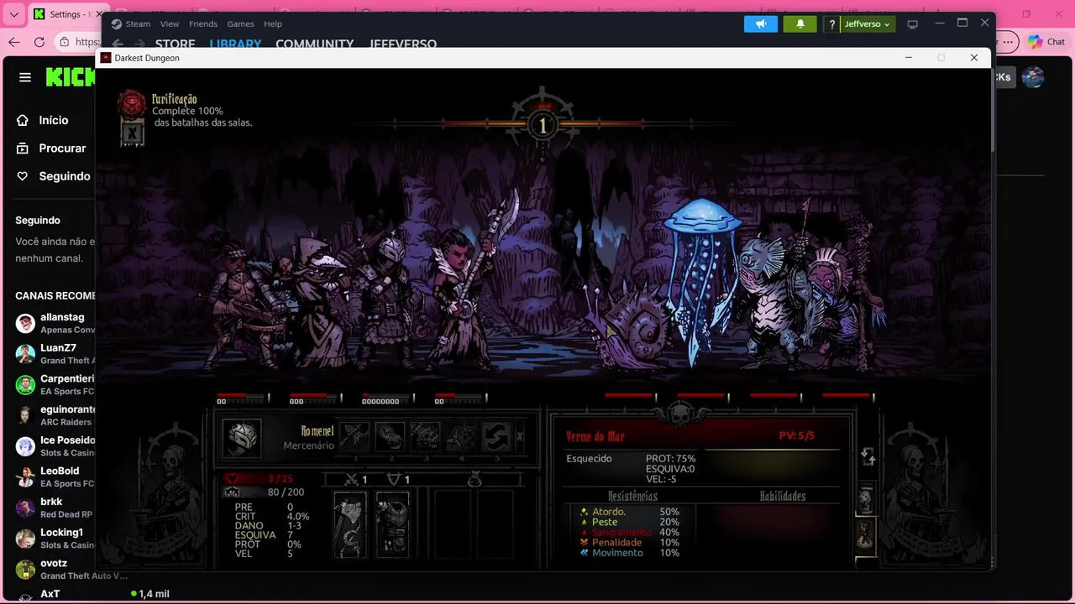Viewport: 1075px width, 604px height.
Task: Open the browser more options ellipsis
Action: coord(1009,42)
